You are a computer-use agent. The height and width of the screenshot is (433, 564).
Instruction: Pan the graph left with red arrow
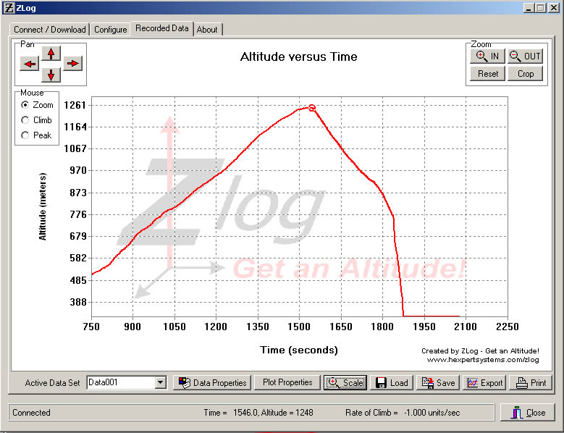(30, 64)
